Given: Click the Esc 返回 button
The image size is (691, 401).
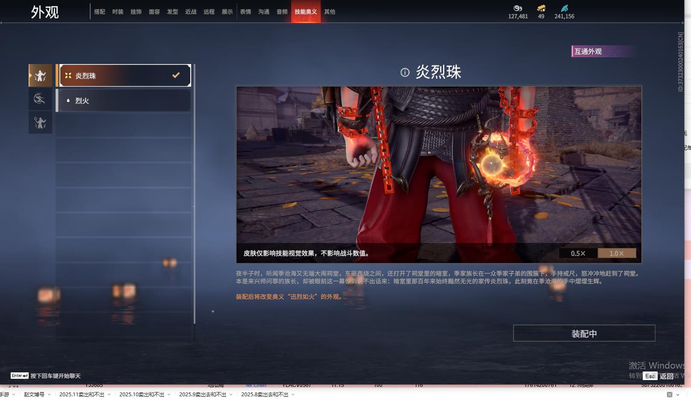Looking at the screenshot, I should coord(659,376).
